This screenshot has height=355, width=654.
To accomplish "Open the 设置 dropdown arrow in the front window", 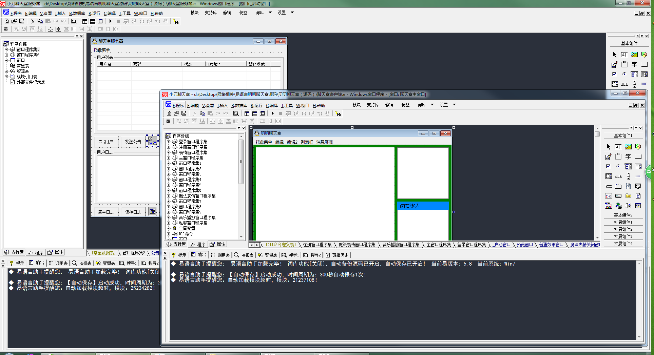I will [454, 105].
